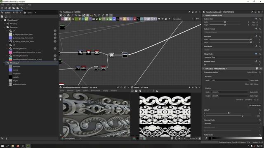This screenshot has height=148, width=264.
Task: Toggle Pixel Size inheritance method button
Action: point(256,36)
